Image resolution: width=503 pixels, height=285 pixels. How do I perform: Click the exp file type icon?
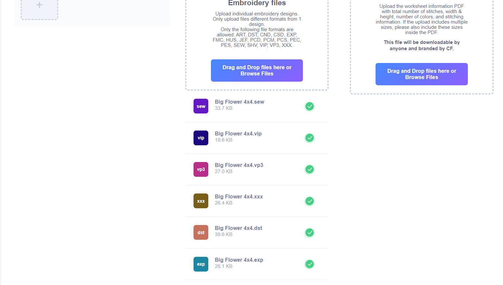201,264
